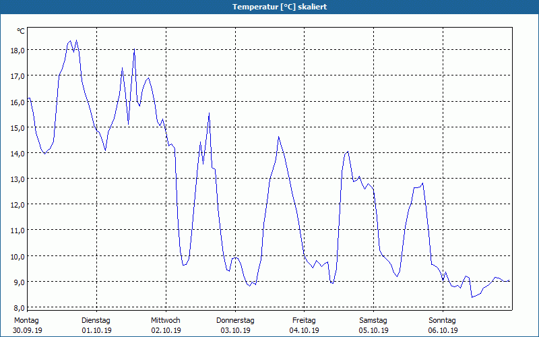This screenshot has height=337, width=539.
Task: Click the 14,0 y-axis label
Action: pyautogui.click(x=18, y=154)
